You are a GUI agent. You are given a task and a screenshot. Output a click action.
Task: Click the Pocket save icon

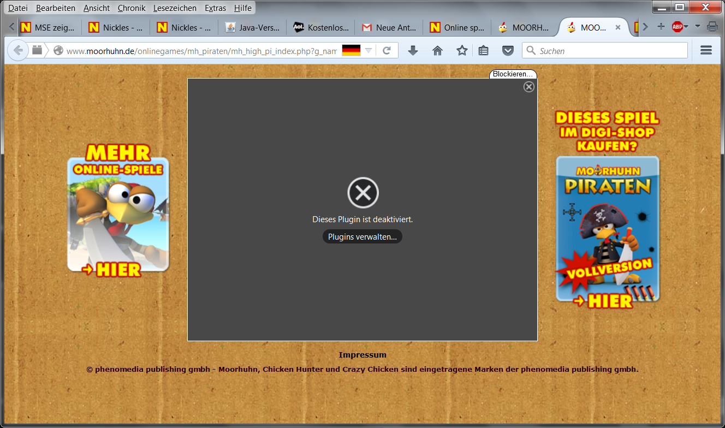coord(508,51)
